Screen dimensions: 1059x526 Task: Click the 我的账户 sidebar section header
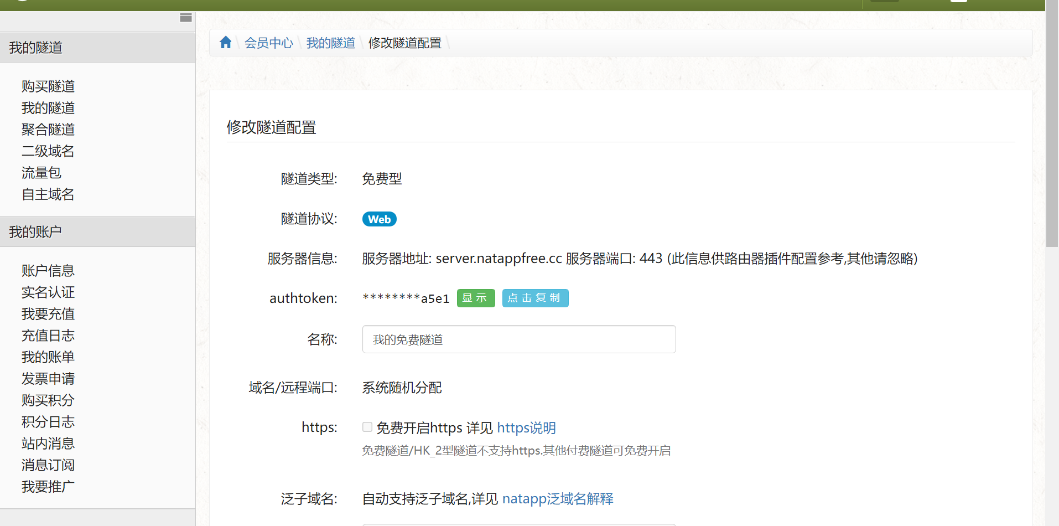[x=97, y=232]
